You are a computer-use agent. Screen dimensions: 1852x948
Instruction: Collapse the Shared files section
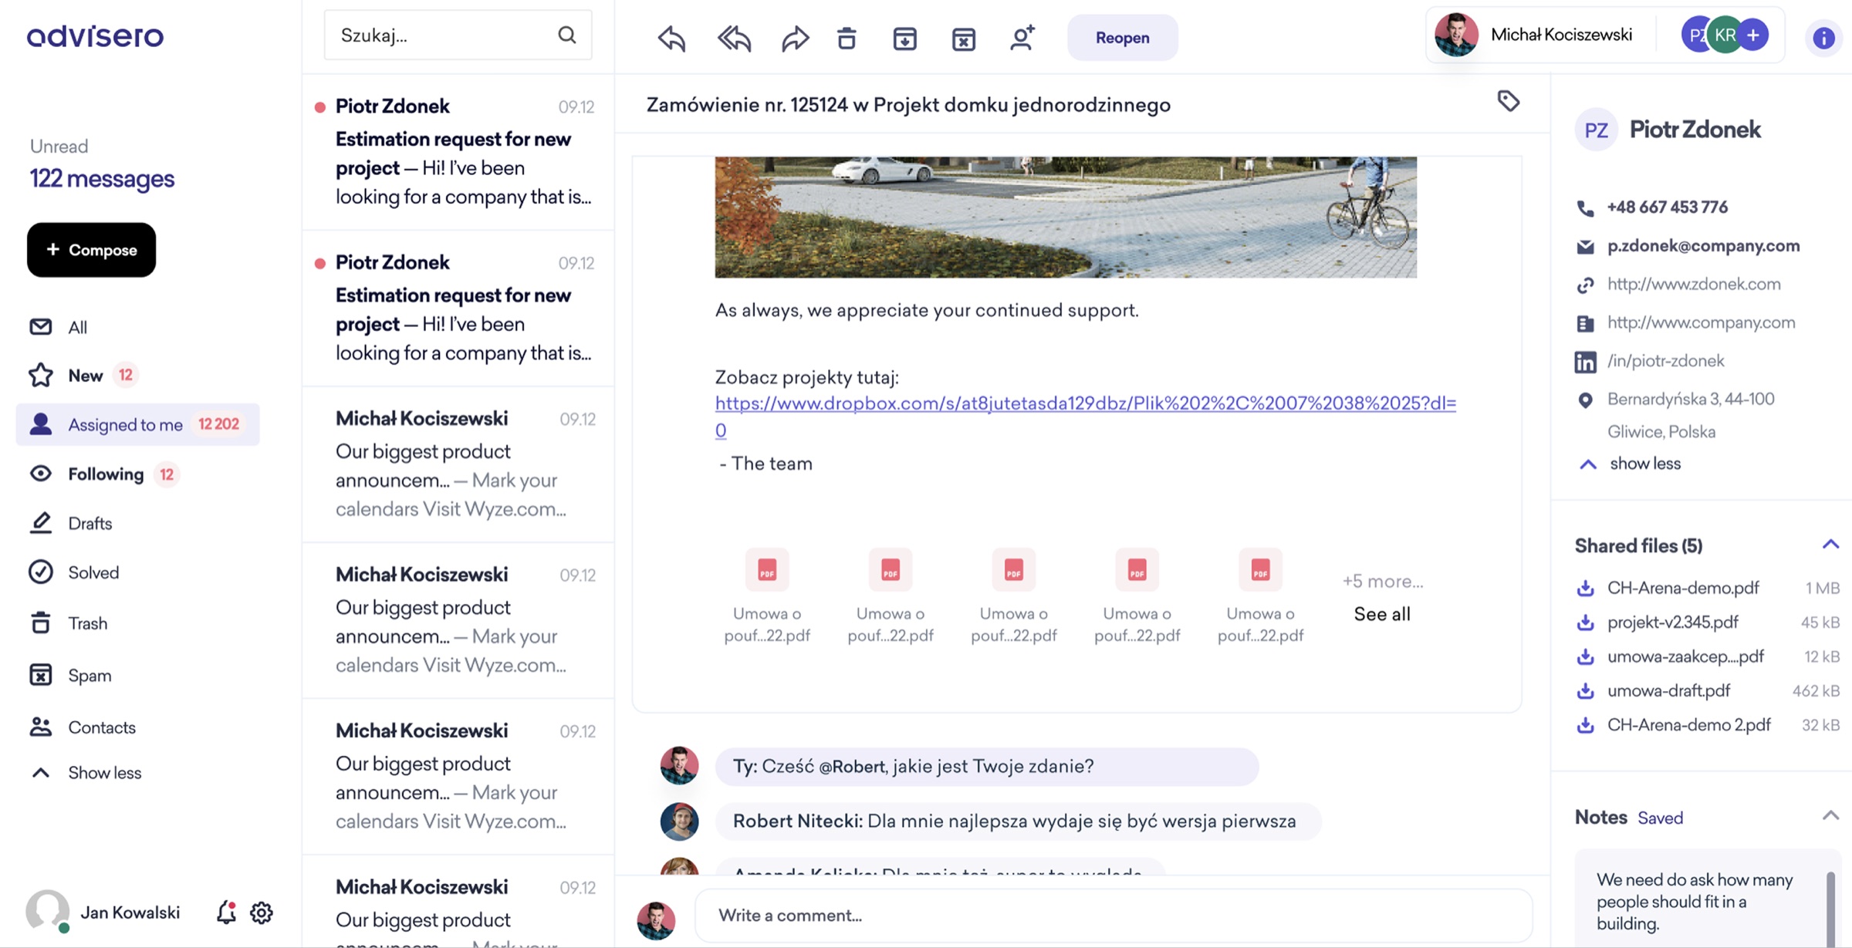(1830, 545)
